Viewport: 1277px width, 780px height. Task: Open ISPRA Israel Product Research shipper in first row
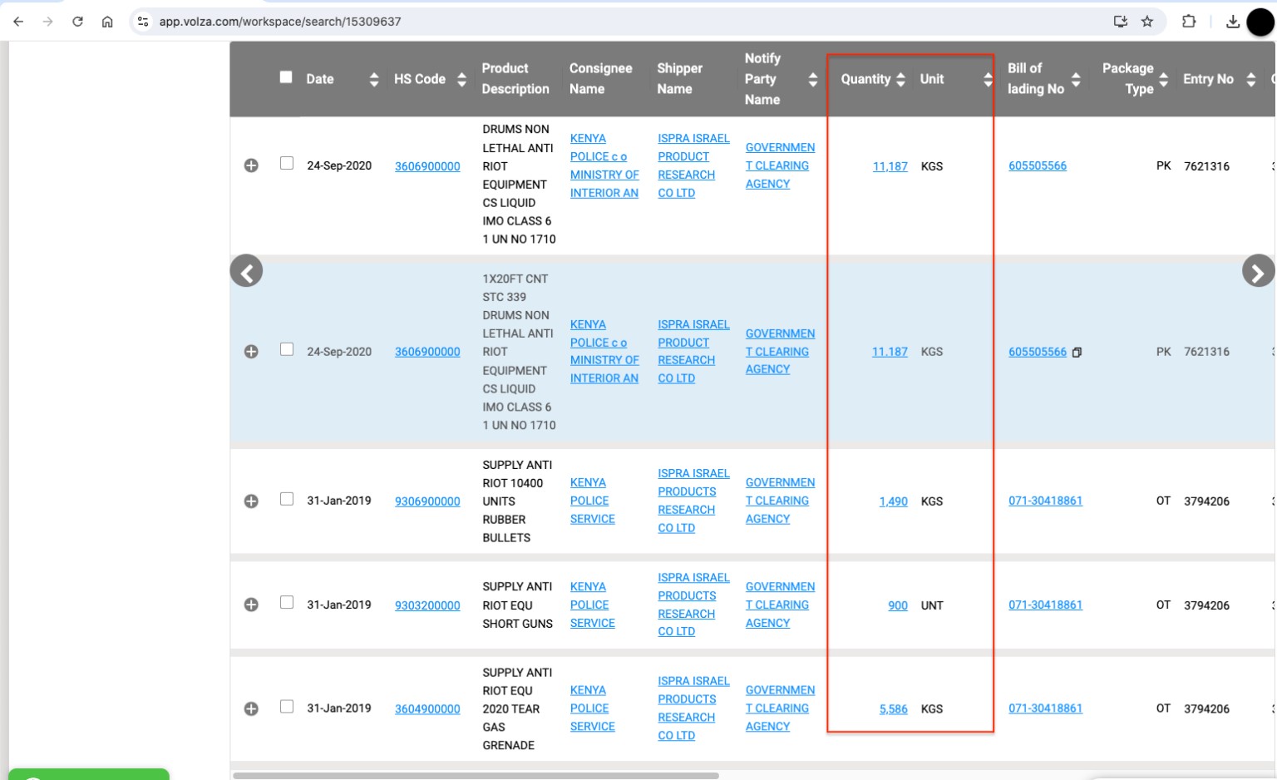tap(693, 165)
